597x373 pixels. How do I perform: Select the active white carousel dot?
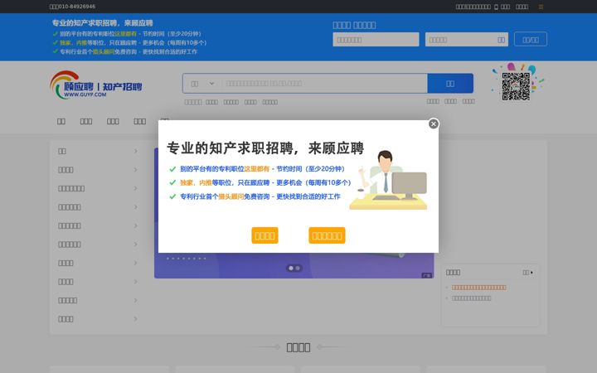291,269
